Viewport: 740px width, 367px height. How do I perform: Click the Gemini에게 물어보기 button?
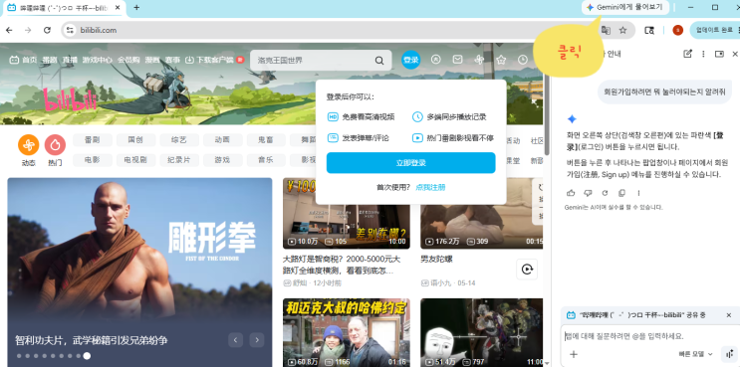click(x=625, y=8)
